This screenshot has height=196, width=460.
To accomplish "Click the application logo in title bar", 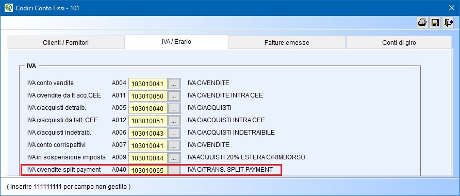I will point(8,8).
